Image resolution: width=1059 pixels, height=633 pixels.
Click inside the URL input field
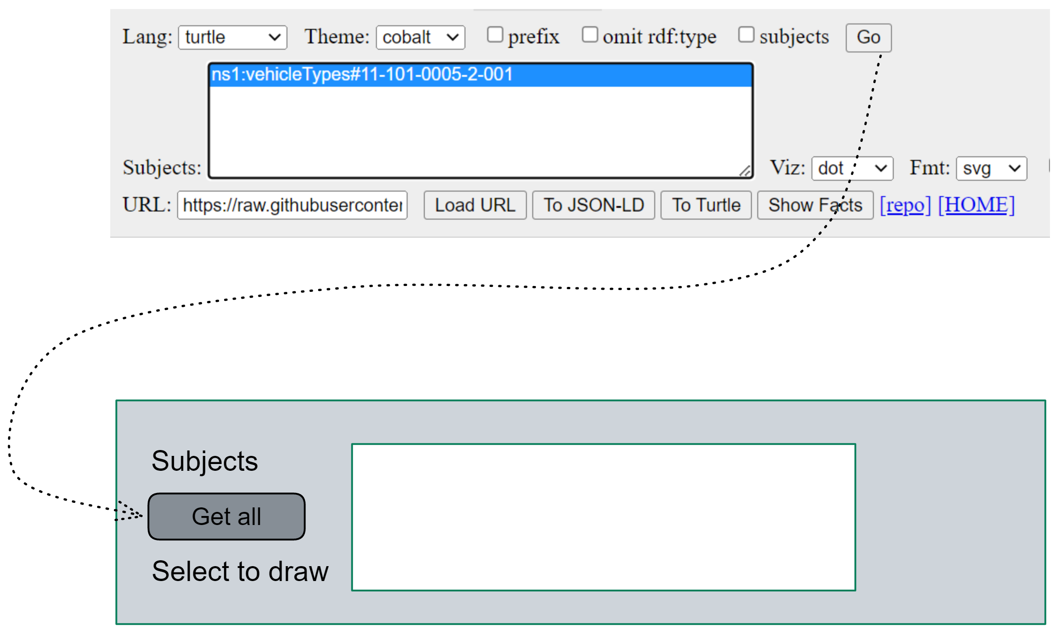(291, 205)
